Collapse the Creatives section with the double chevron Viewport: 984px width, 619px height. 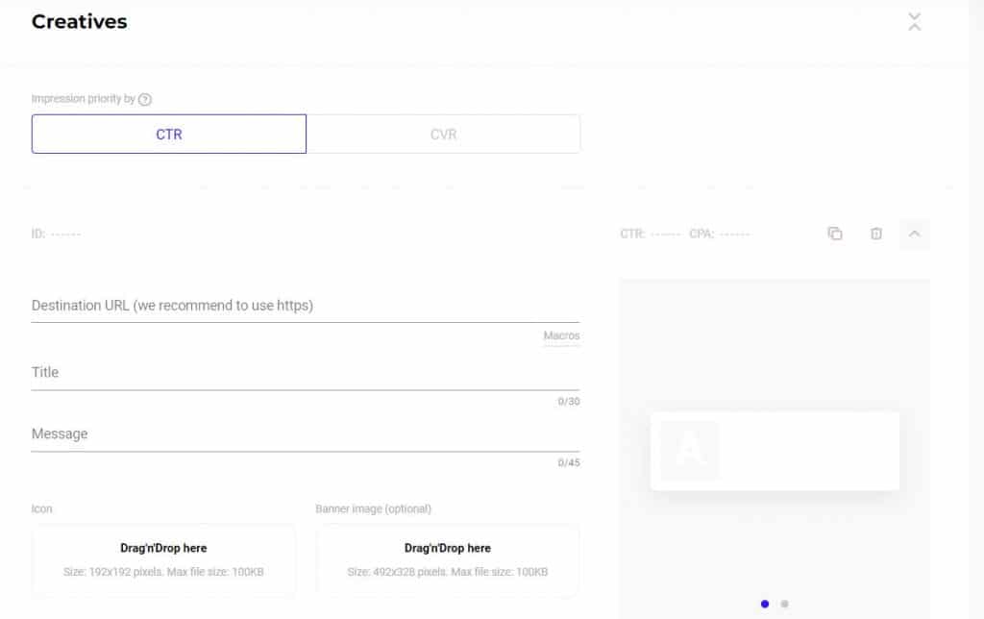point(915,22)
